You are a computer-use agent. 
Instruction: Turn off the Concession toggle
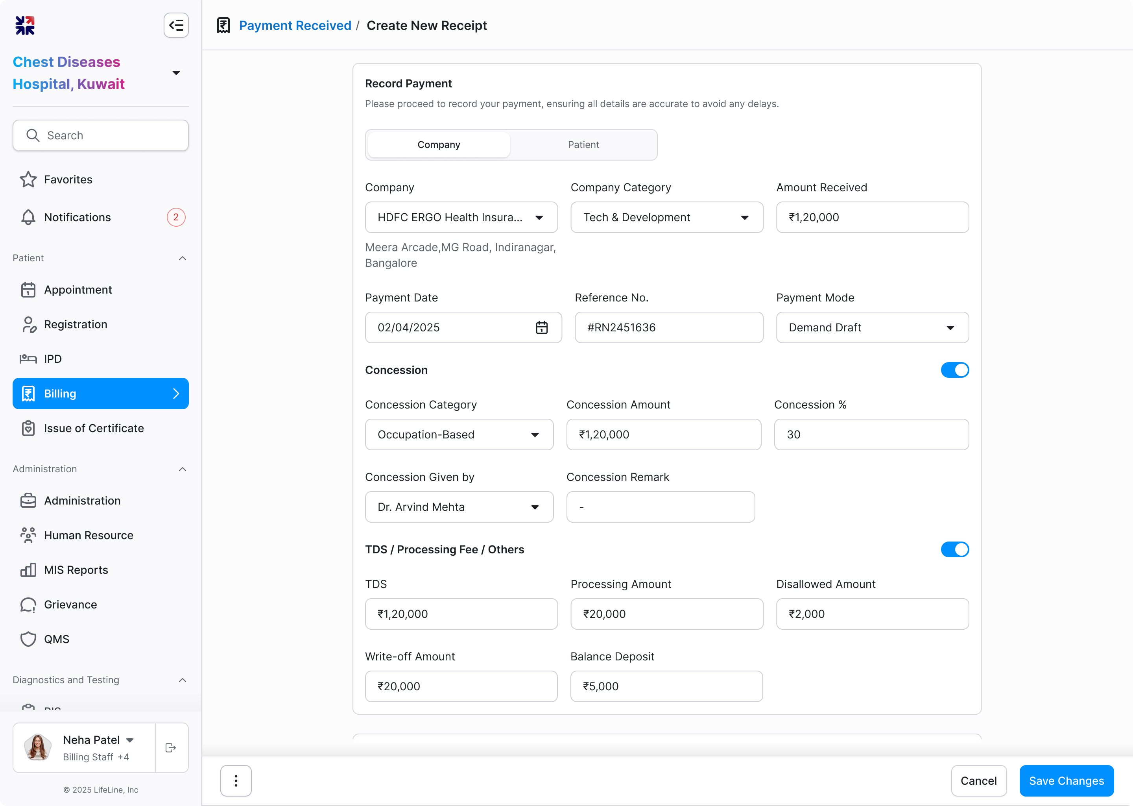pyautogui.click(x=954, y=370)
